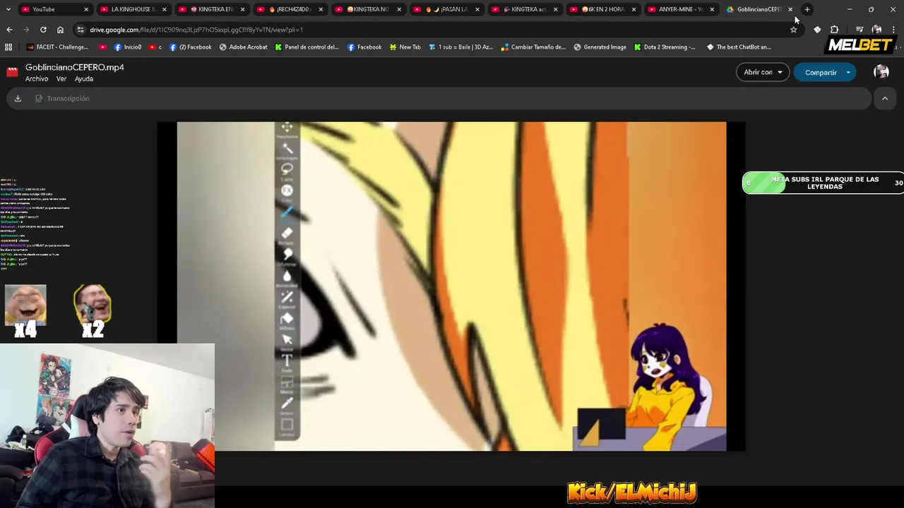The width and height of the screenshot is (904, 508).
Task: Reload the current page
Action: 43,30
